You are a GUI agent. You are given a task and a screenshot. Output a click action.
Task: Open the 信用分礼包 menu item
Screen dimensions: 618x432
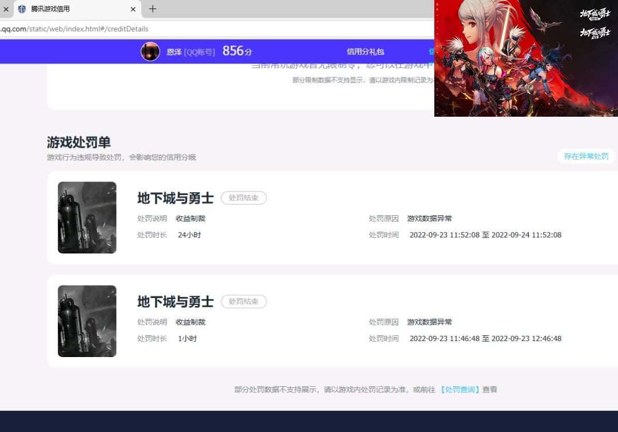(x=365, y=51)
